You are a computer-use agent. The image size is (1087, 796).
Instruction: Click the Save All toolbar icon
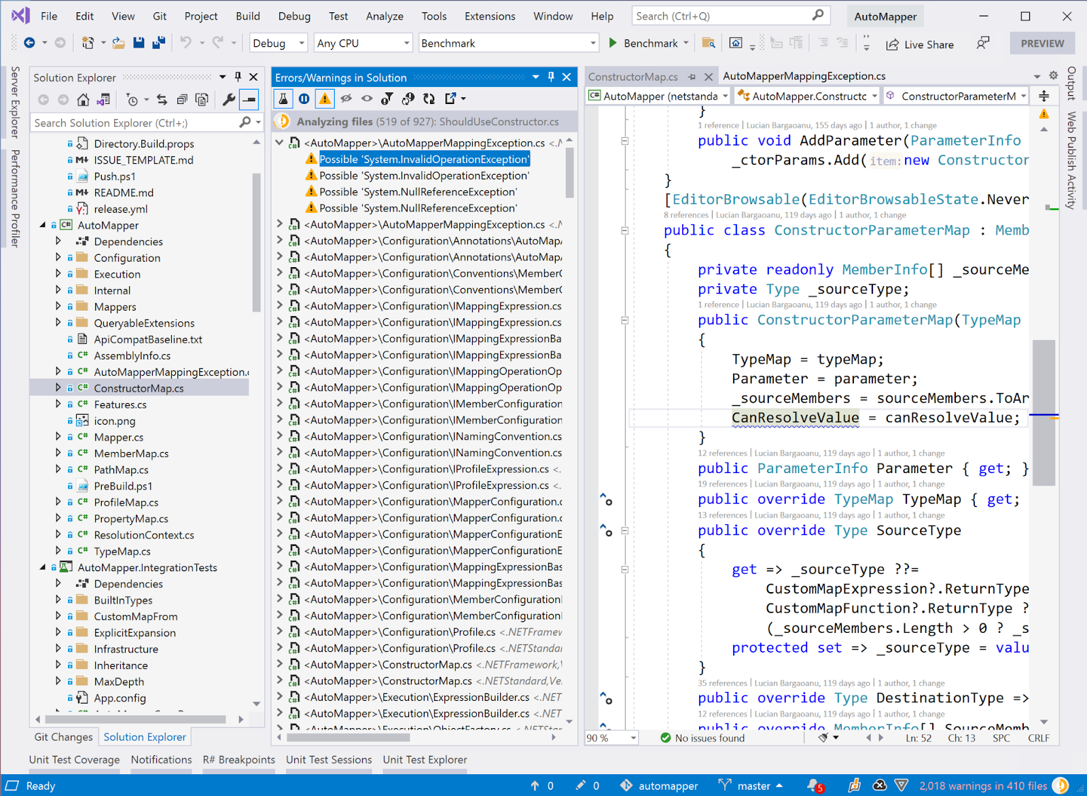tap(159, 43)
